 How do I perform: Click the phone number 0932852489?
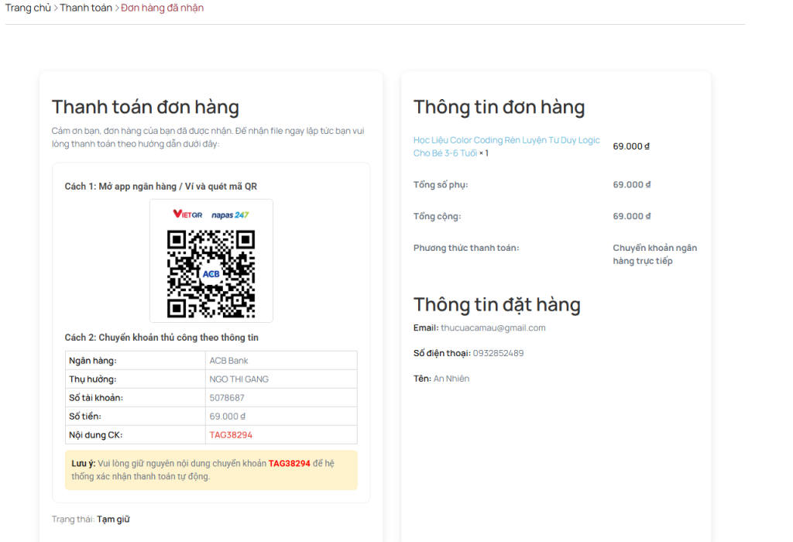pyautogui.click(x=498, y=354)
